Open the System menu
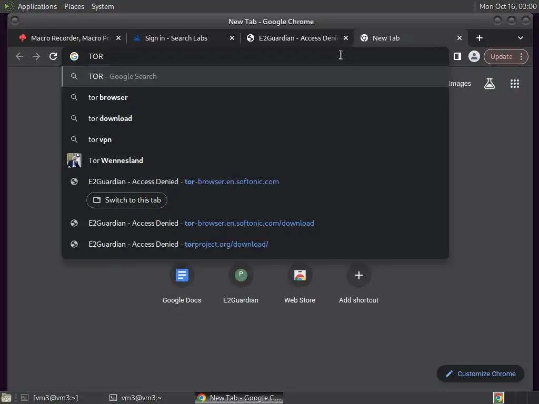This screenshot has height=404, width=539. (x=103, y=6)
